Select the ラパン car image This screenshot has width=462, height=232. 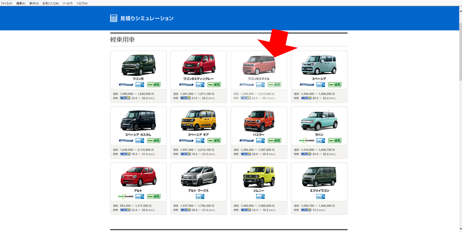pos(319,121)
